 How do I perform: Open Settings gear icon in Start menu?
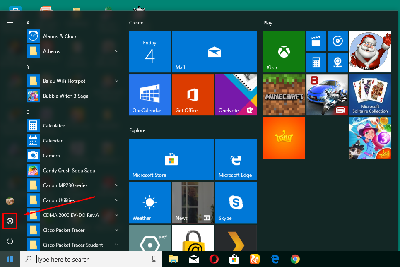[x=10, y=221]
